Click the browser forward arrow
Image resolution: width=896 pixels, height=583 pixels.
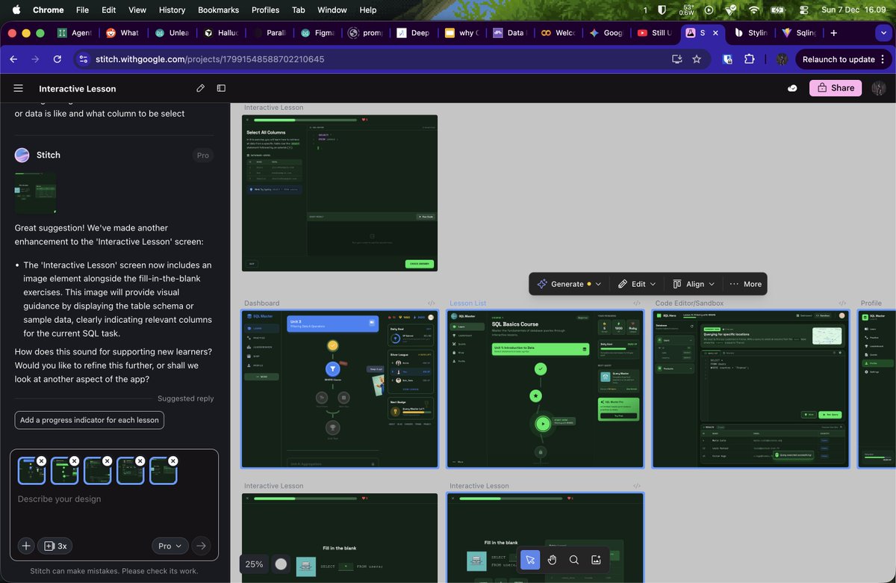click(35, 59)
